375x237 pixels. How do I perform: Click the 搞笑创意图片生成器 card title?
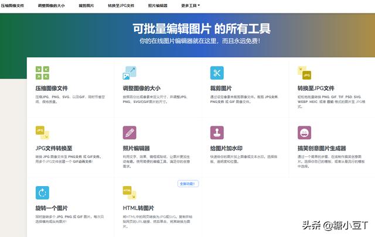click(x=321, y=149)
